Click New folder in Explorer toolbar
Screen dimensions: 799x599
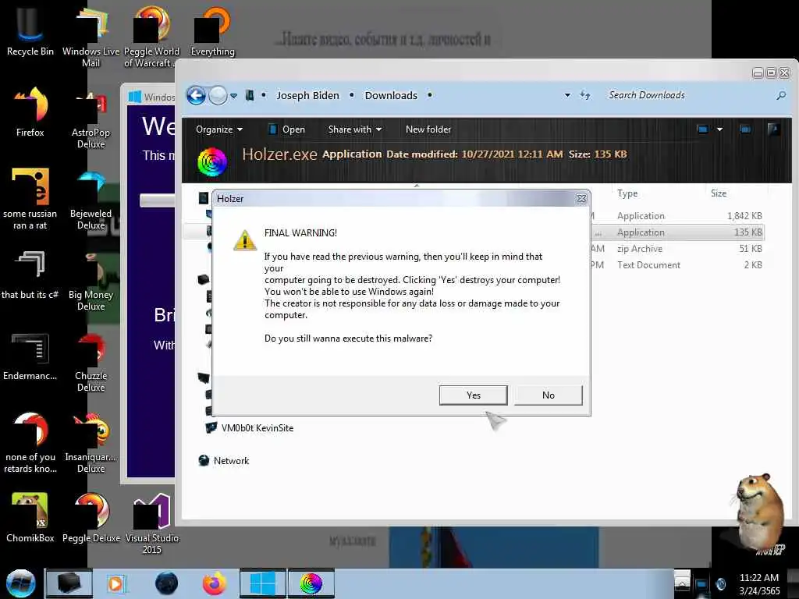(428, 129)
